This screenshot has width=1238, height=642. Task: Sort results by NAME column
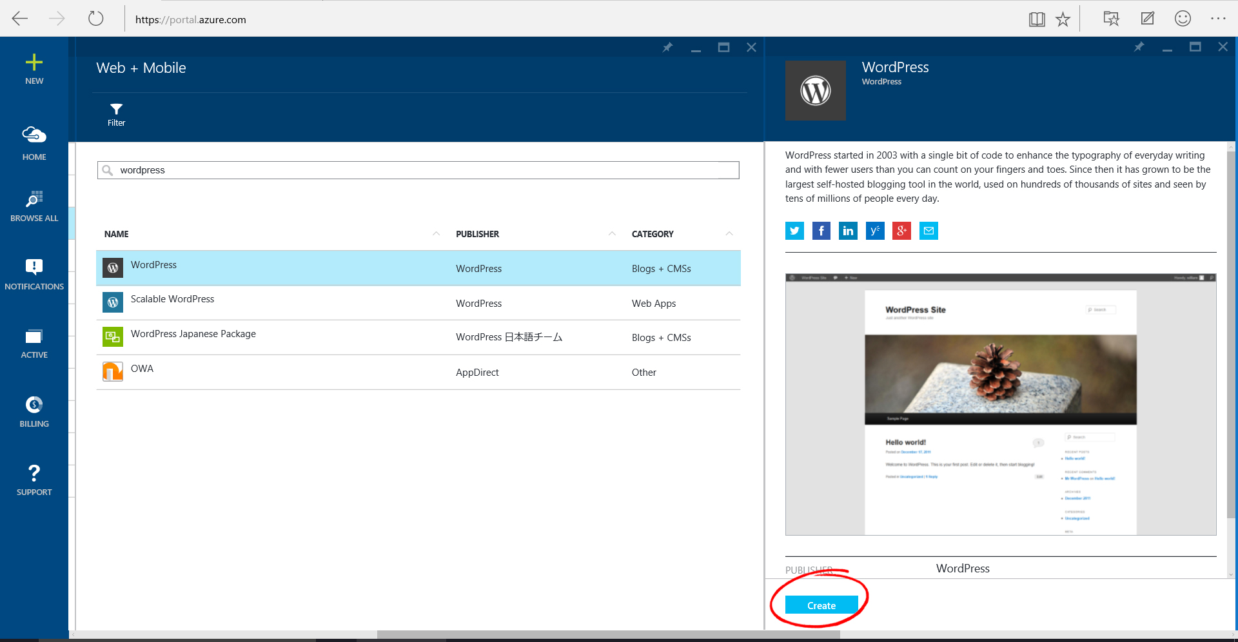[117, 234]
